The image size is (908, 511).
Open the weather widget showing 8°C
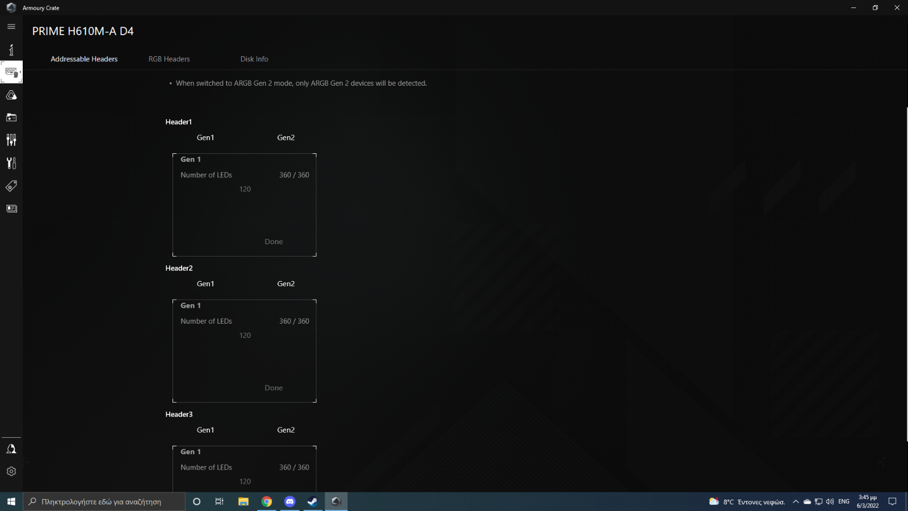(747, 502)
